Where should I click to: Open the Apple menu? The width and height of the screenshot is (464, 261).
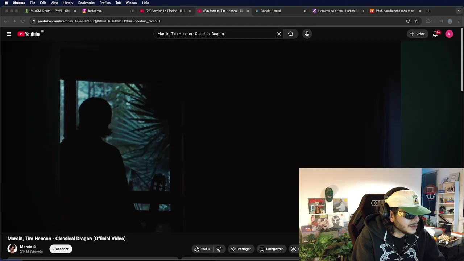pos(6,3)
